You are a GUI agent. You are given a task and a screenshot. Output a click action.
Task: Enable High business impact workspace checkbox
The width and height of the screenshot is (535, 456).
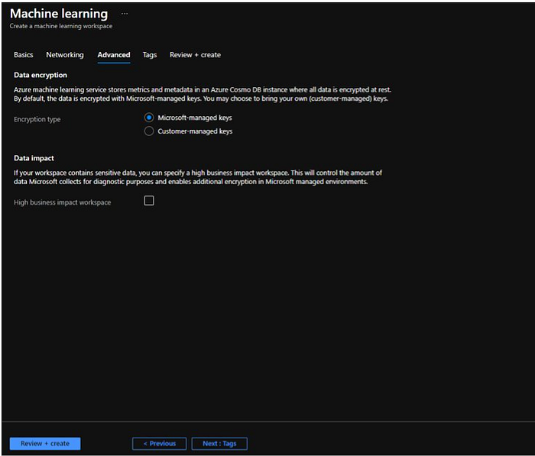point(149,201)
